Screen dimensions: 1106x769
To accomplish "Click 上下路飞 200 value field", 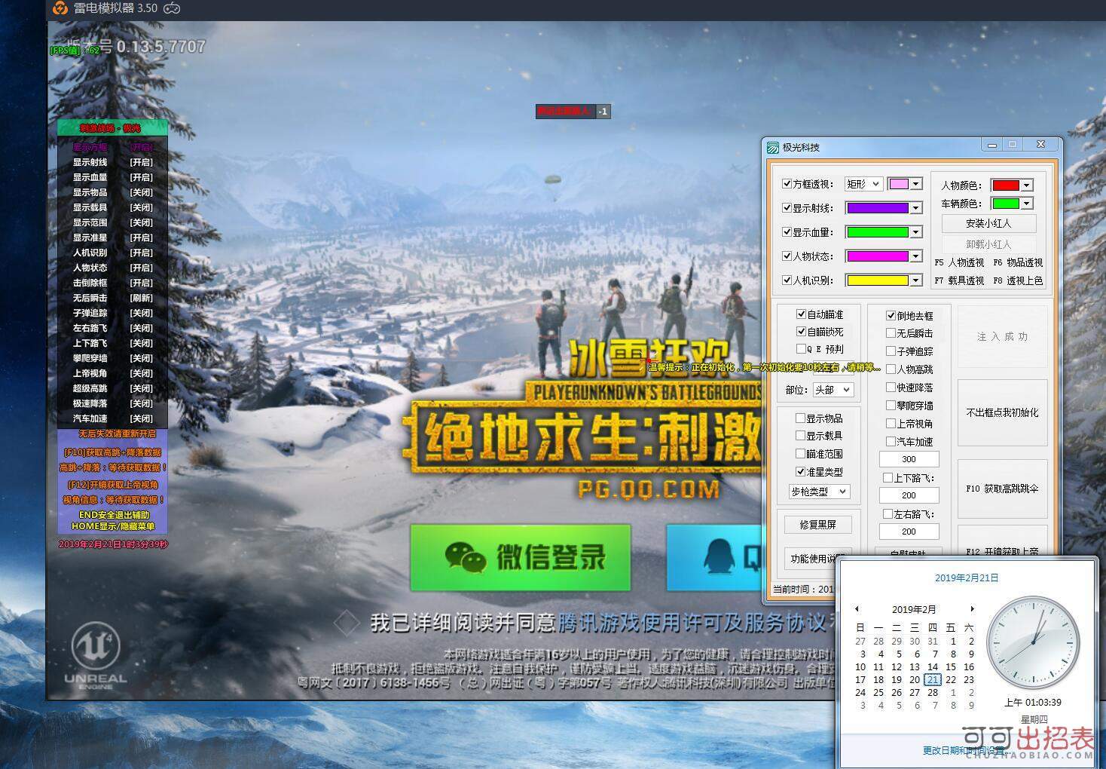I will click(x=909, y=495).
